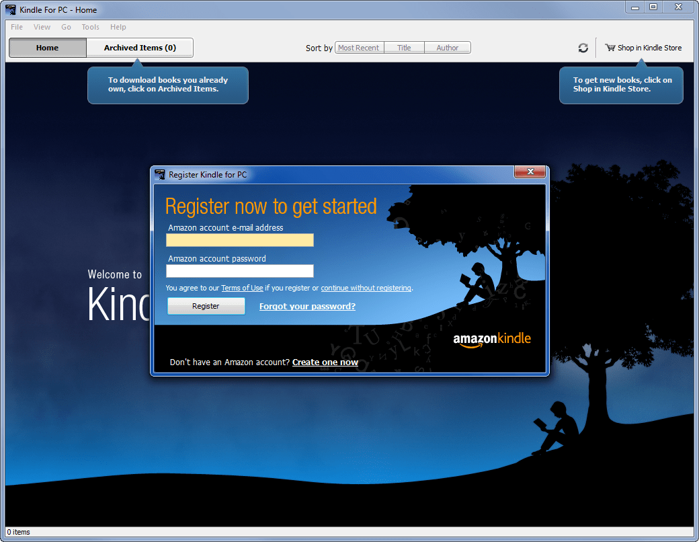Click the Amazon account e-mail field

tap(240, 240)
